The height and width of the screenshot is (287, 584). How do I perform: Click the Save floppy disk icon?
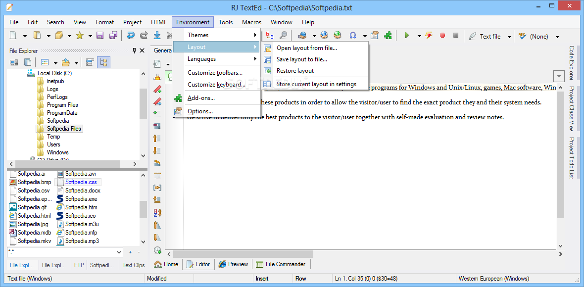point(100,36)
